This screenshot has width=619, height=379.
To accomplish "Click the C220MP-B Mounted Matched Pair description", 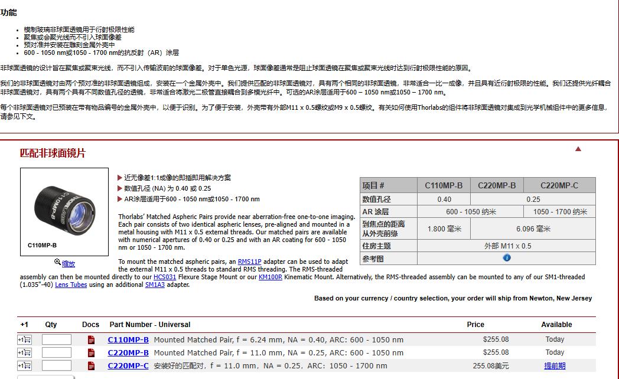I will pyautogui.click(x=279, y=352).
